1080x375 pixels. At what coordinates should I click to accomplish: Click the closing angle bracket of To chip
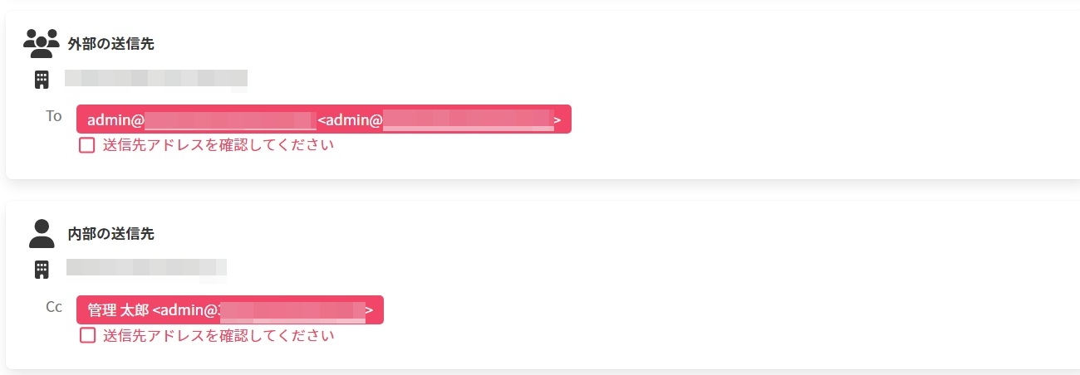click(557, 120)
